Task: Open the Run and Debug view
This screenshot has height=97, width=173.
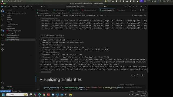Action: pyautogui.click(x=2, y=25)
